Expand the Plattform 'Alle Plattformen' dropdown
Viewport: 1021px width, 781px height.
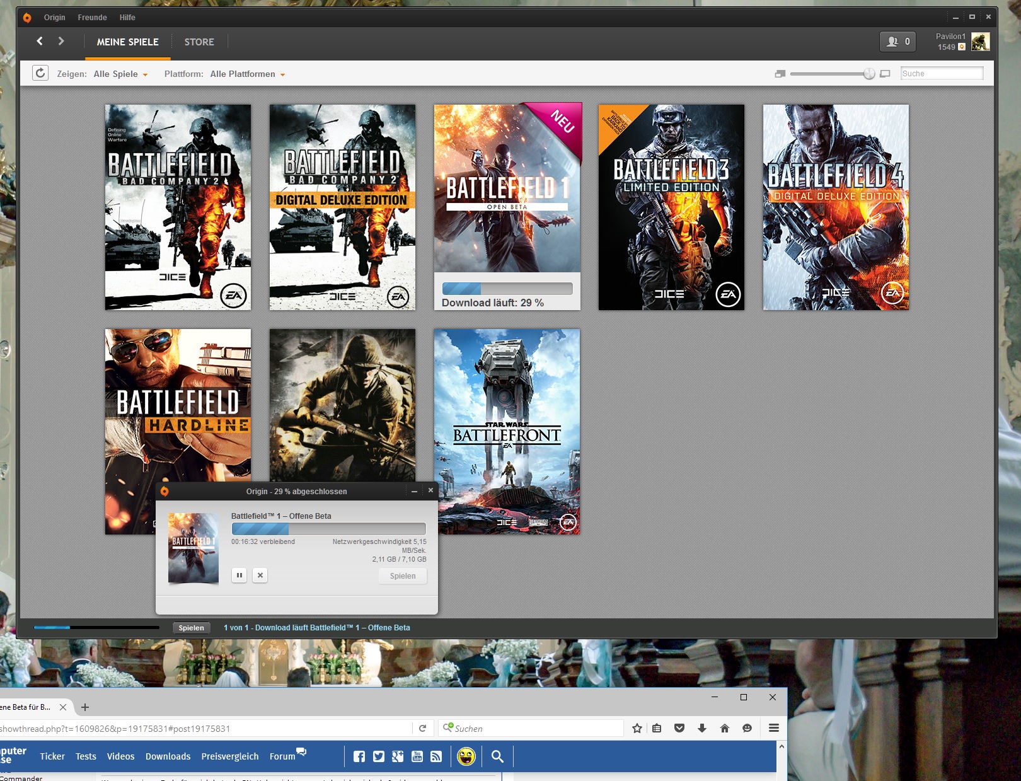point(248,74)
